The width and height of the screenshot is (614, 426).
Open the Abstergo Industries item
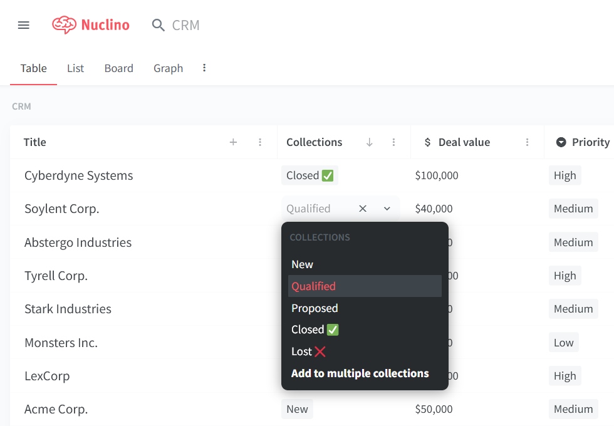[x=78, y=242]
